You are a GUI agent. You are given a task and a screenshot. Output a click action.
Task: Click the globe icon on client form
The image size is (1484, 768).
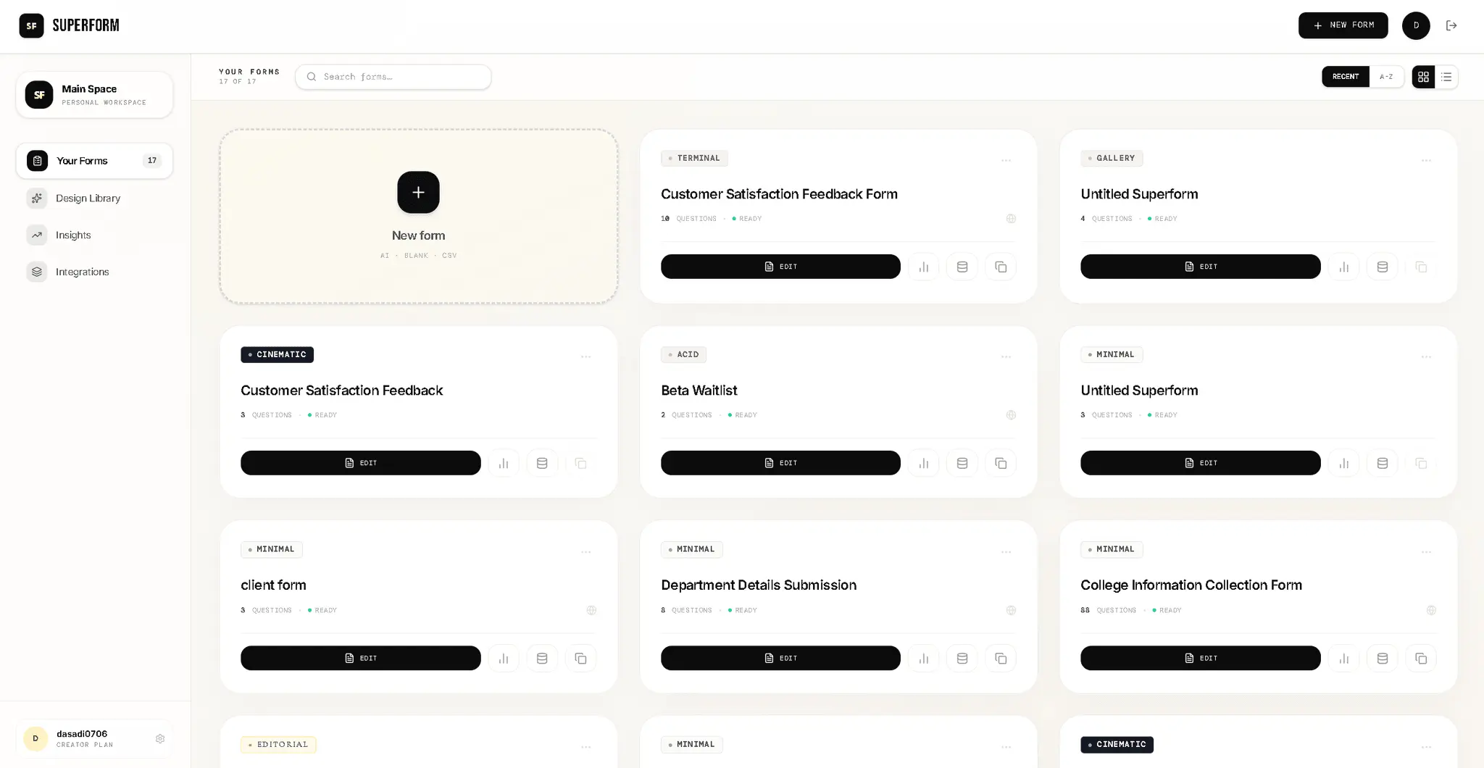(x=591, y=610)
